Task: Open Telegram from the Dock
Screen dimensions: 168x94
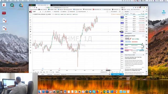Action: pos(90,92)
